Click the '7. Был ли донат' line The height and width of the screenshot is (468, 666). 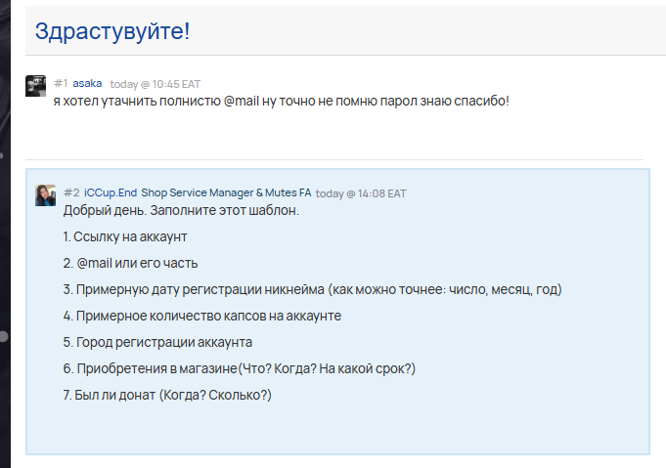[166, 395]
